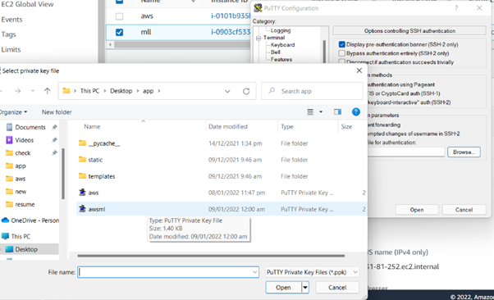Toggle Display pre-authentication banner checkbox

coord(342,44)
